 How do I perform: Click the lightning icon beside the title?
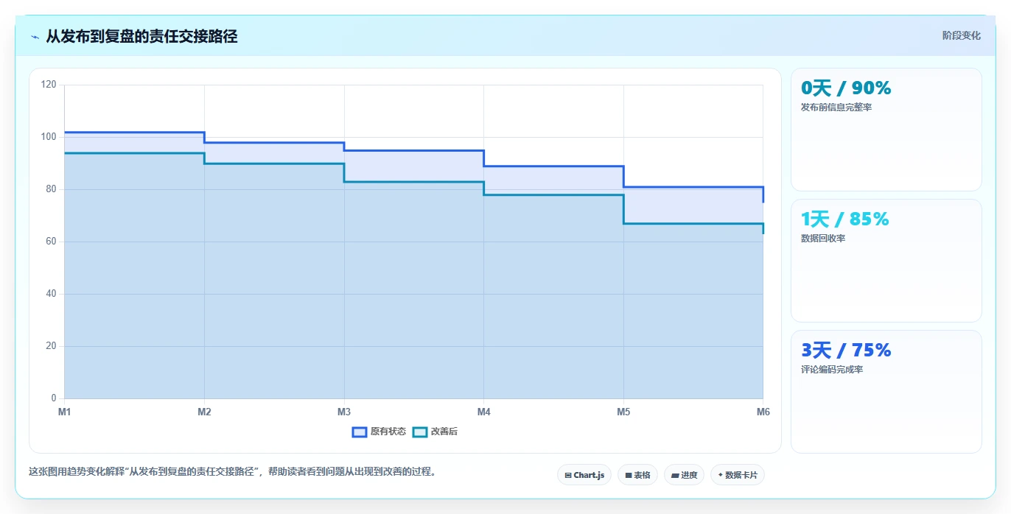pyautogui.click(x=35, y=37)
